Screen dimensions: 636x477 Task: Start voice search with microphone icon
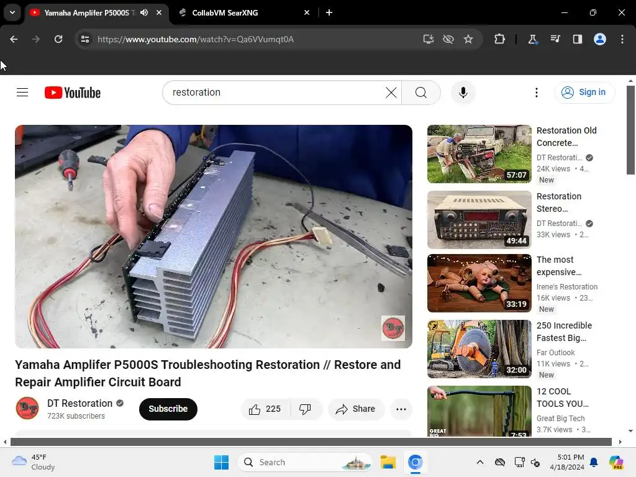463,93
